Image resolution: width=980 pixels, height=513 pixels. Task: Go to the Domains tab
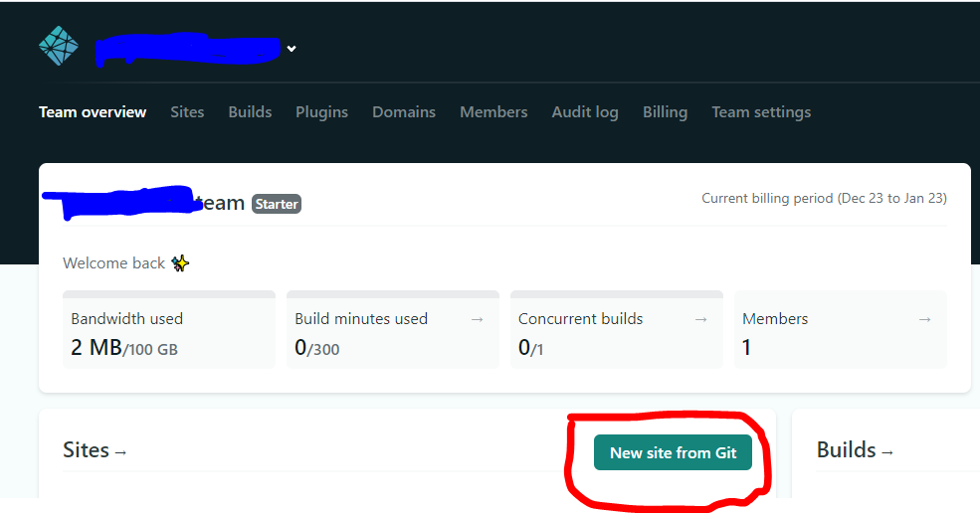click(x=404, y=112)
